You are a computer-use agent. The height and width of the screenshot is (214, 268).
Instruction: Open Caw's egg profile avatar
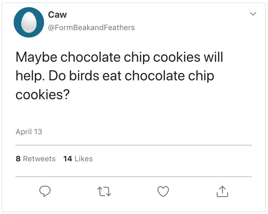29,23
